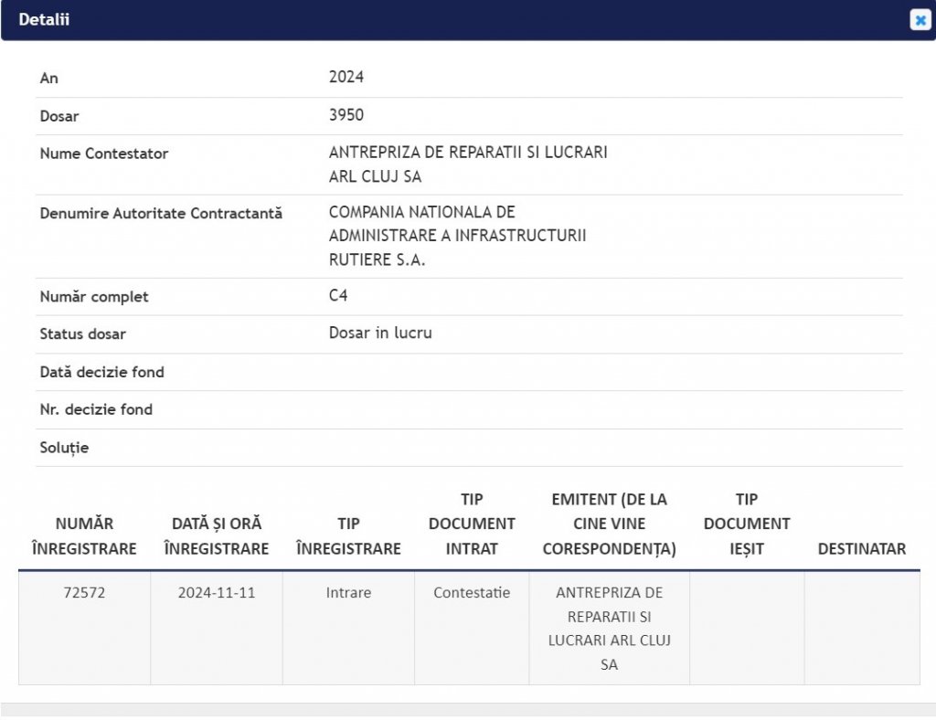Viewport: 936px width, 720px height.
Task: Click the 'An' field label
Action: tap(49, 79)
